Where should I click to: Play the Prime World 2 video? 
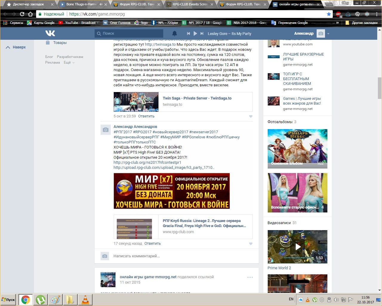point(297,247)
